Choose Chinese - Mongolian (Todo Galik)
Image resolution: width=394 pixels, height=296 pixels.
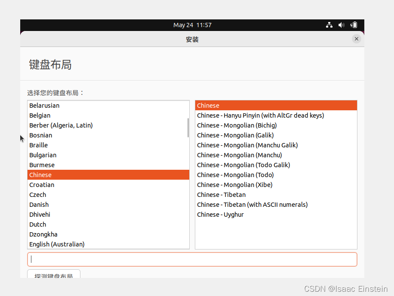pyautogui.click(x=276, y=165)
